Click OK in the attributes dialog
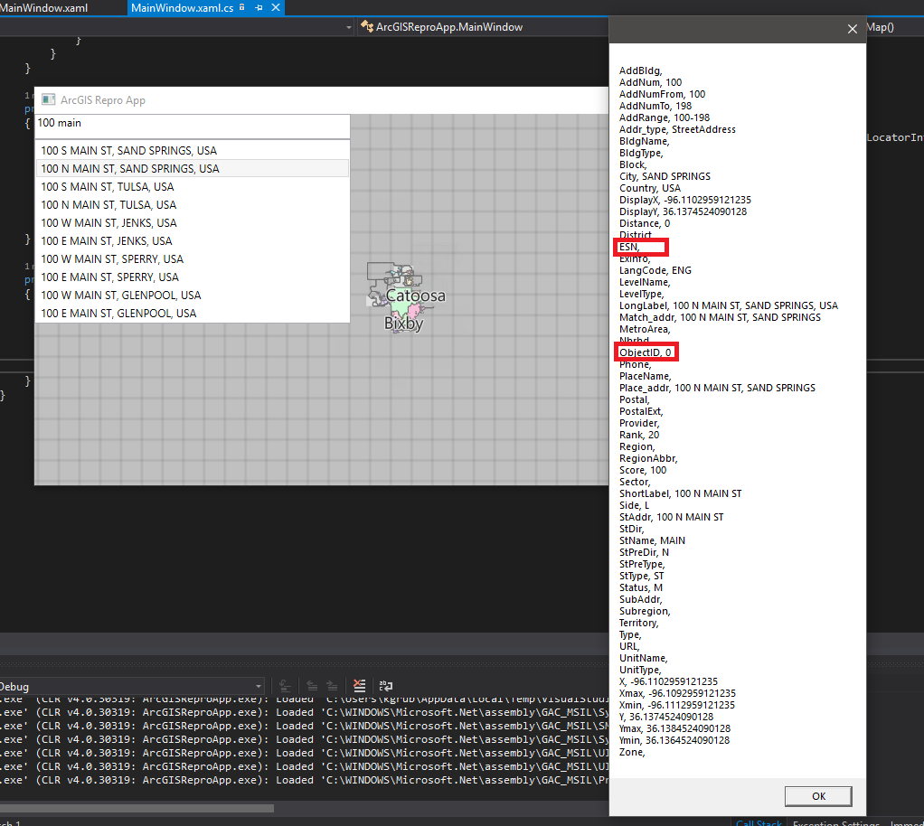 [818, 796]
